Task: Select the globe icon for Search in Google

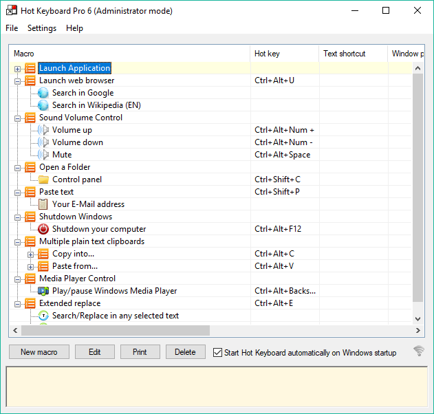Action: pos(43,93)
